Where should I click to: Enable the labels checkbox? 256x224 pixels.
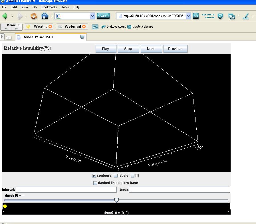tap(116, 176)
